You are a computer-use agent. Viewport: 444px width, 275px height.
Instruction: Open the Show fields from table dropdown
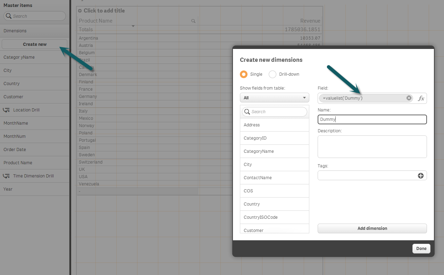pyautogui.click(x=274, y=98)
